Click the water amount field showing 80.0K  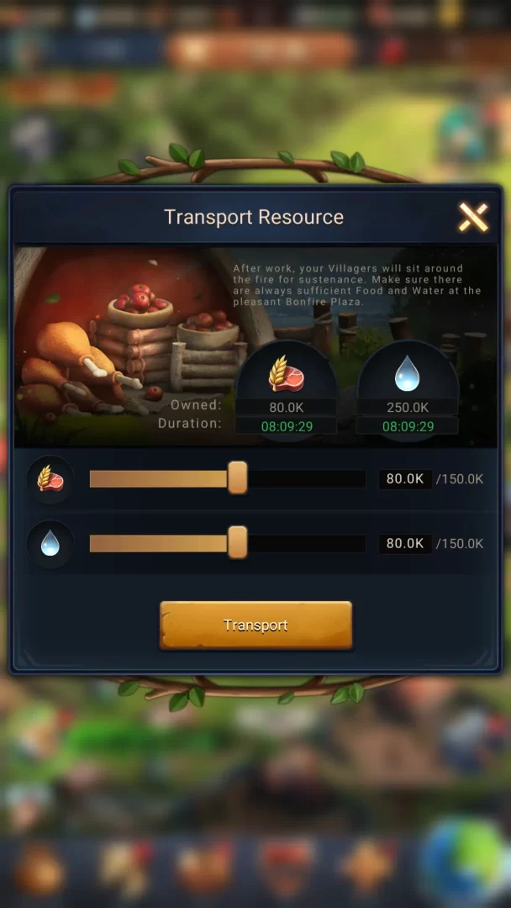click(405, 544)
